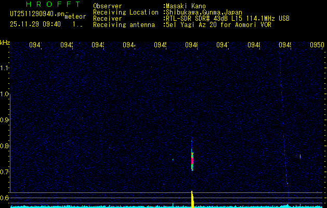Click the kHz axis unit label

[5, 42]
